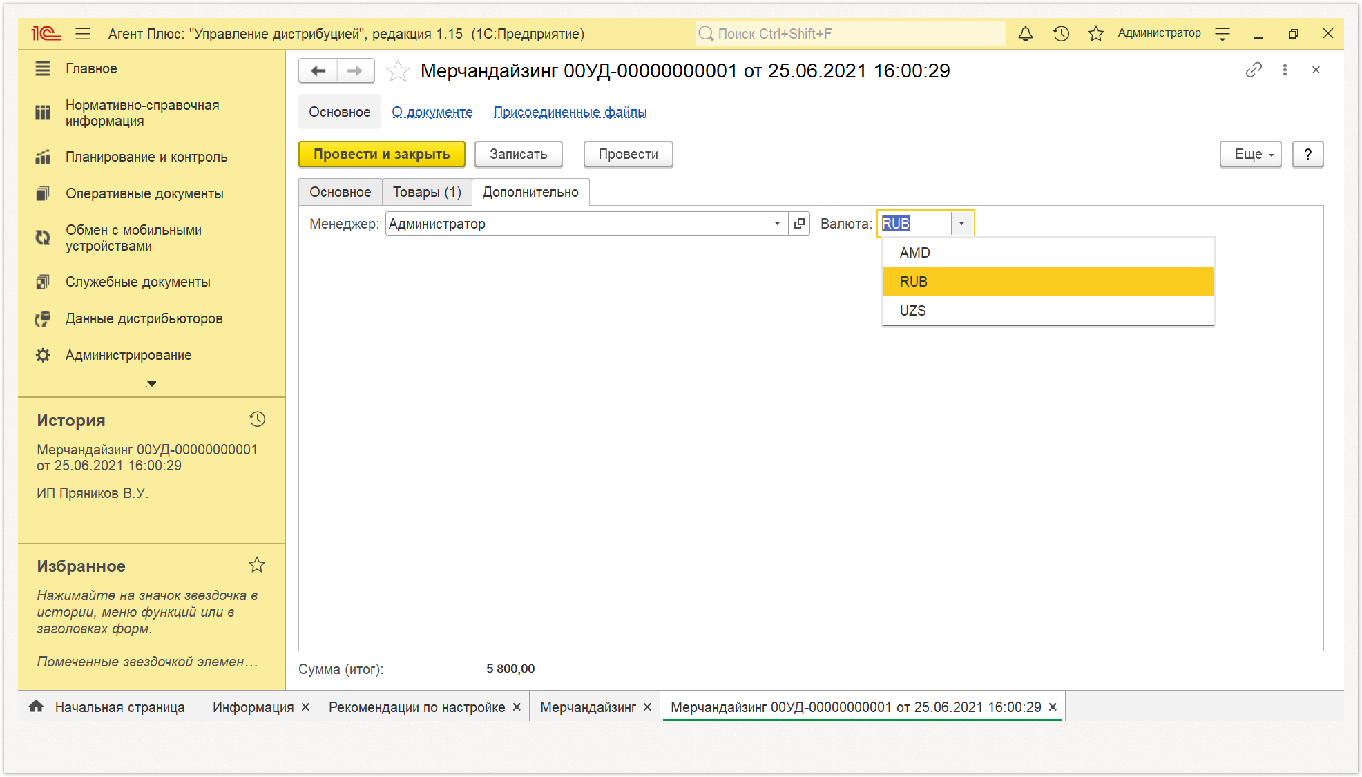This screenshot has width=1362, height=777.
Task: Open history entry ИП Пряников В.У.
Action: (x=93, y=493)
